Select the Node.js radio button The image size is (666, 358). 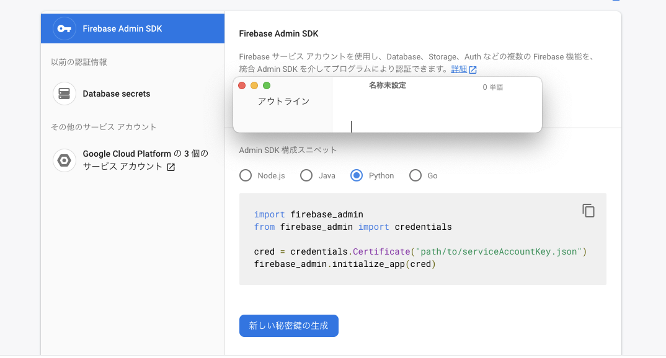point(246,176)
